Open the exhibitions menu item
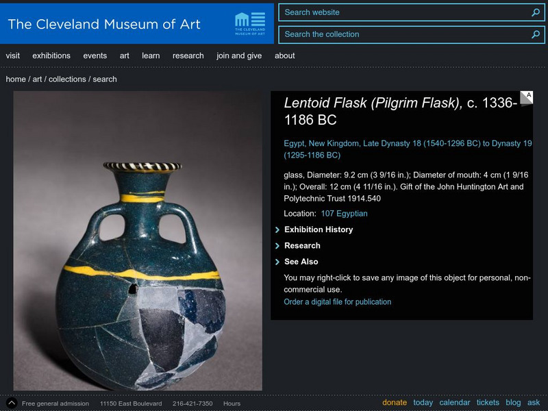548x411 pixels. tap(51, 55)
